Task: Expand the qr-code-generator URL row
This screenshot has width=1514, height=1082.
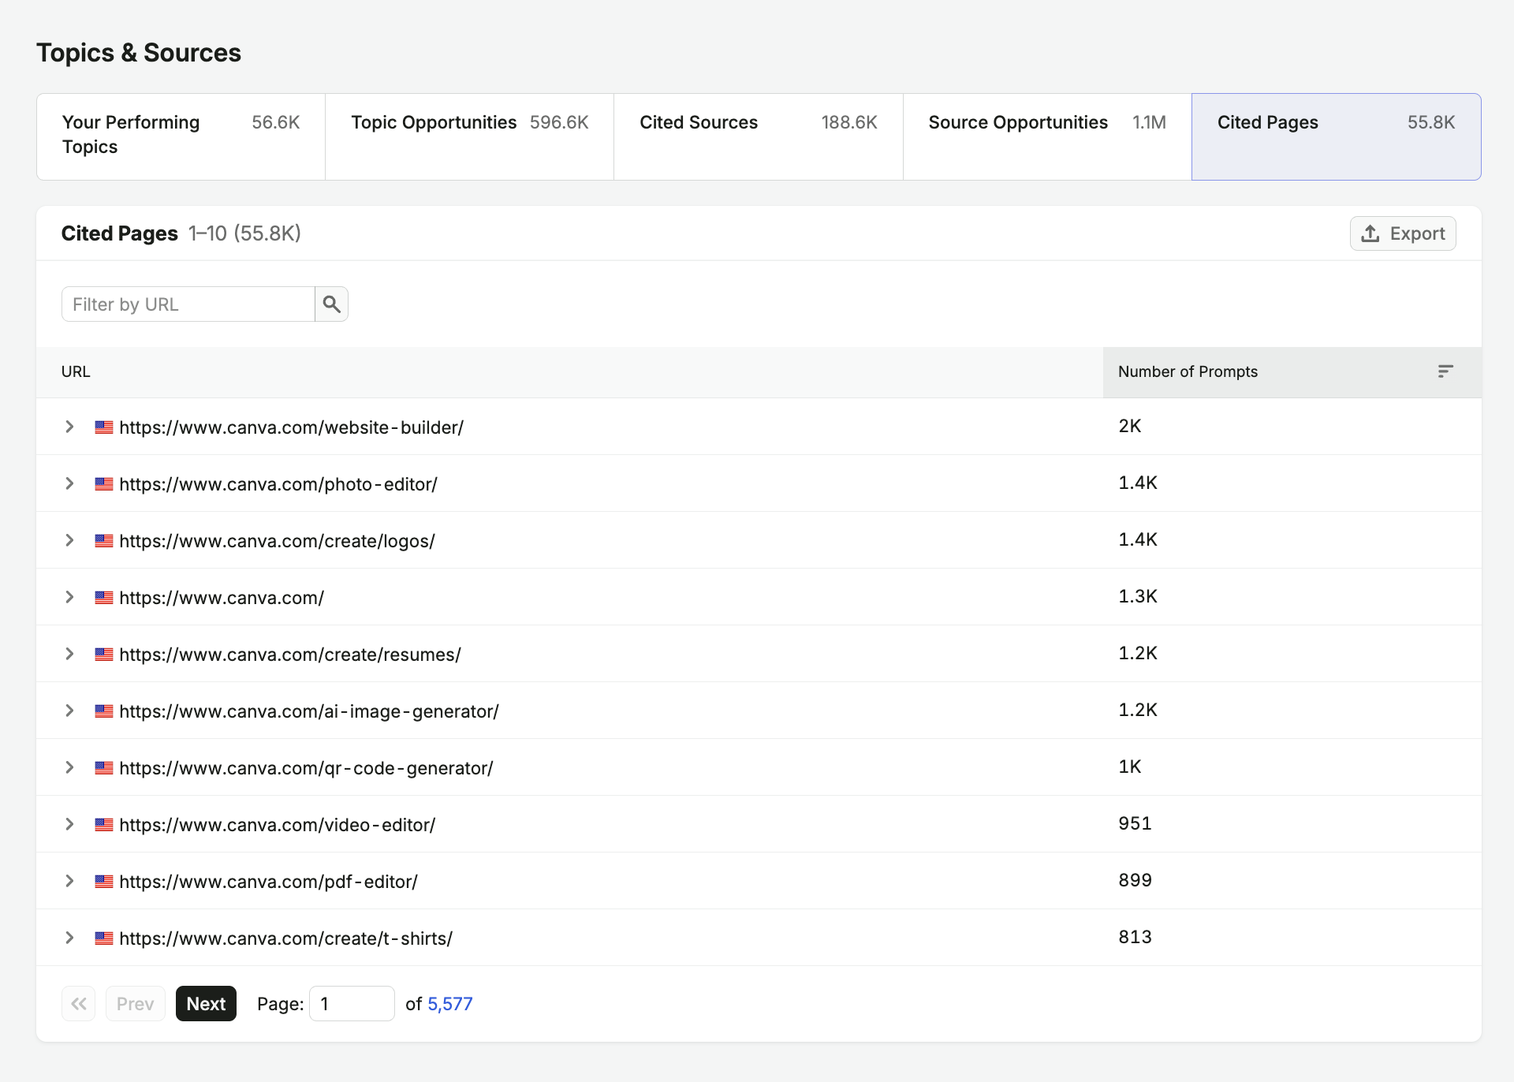Action: pyautogui.click(x=69, y=767)
